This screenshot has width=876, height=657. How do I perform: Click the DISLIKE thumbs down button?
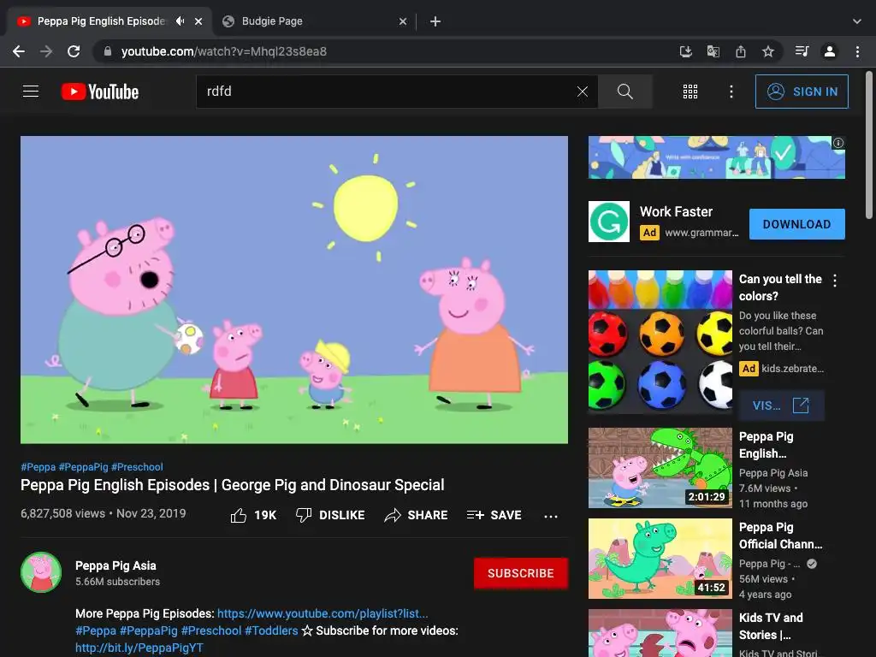tap(330, 515)
